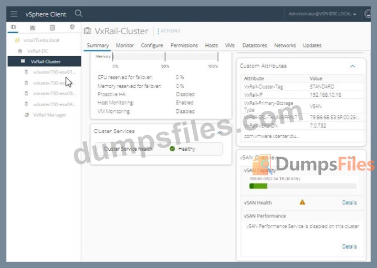Open the cluster ACTIONS menu

click(x=169, y=32)
